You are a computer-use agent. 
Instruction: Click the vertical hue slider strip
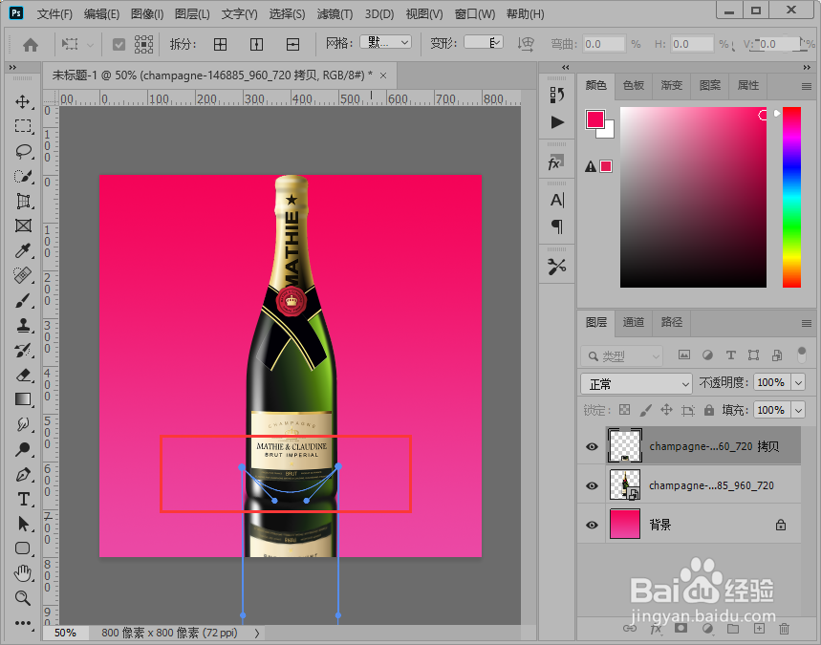pos(791,197)
